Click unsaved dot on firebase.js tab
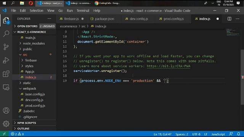The height and width of the screenshot is (137, 244). [82, 19]
